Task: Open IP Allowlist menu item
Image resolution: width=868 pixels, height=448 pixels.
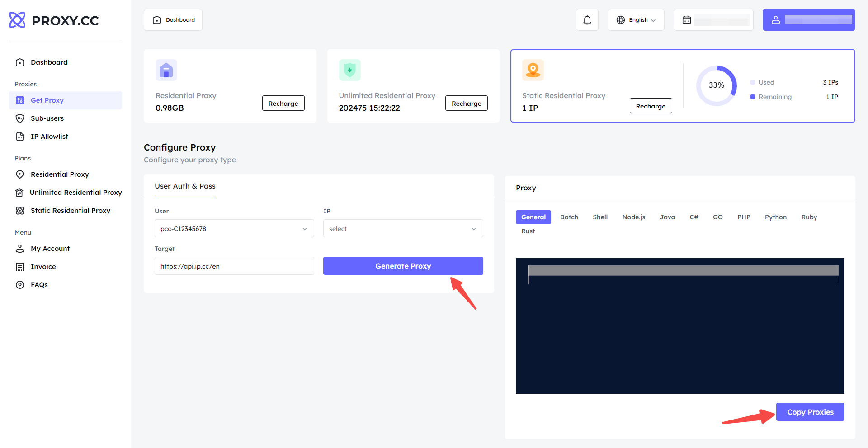Action: coord(66,137)
